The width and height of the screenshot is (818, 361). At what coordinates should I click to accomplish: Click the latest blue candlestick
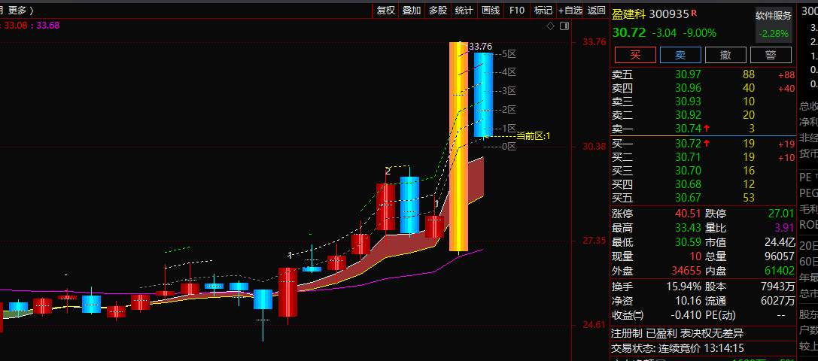click(483, 95)
